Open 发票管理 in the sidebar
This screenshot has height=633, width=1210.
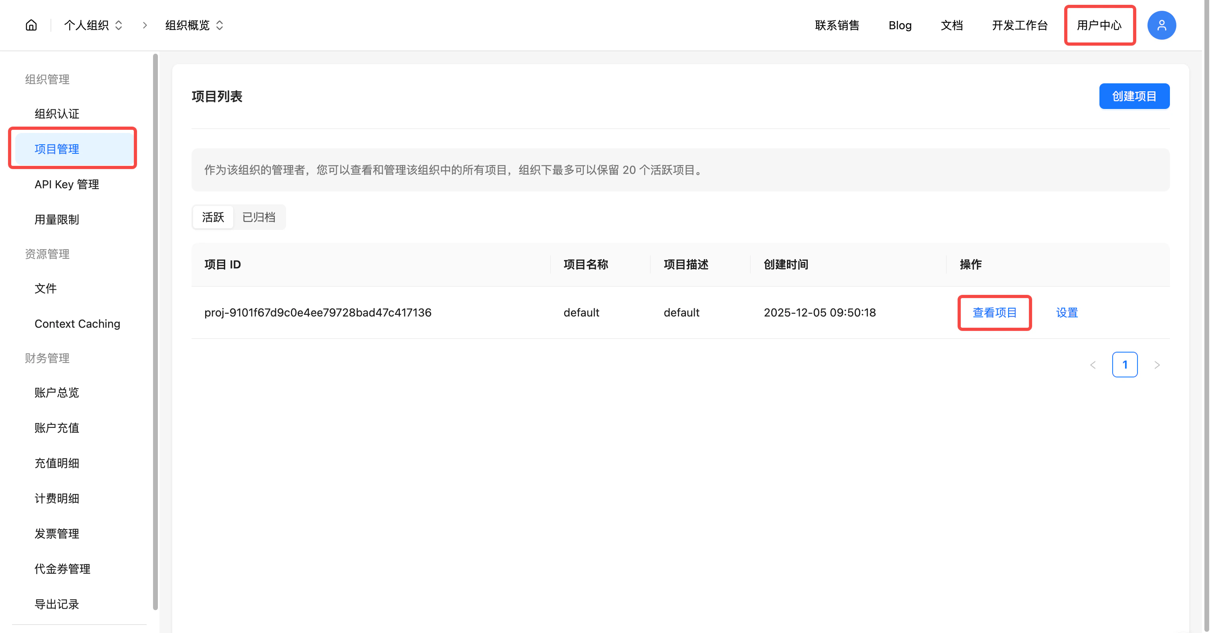57,534
